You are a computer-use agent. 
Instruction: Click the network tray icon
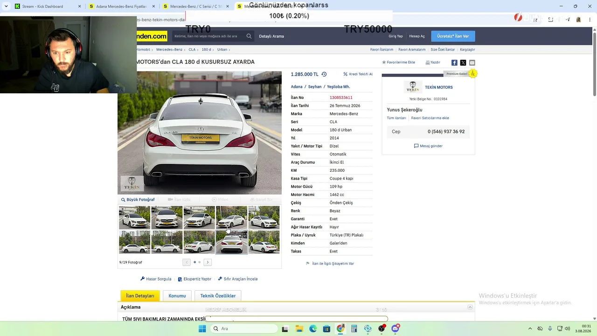coord(560,329)
